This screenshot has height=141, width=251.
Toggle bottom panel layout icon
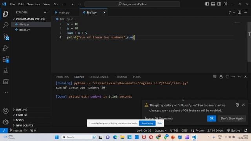tap(213, 4)
